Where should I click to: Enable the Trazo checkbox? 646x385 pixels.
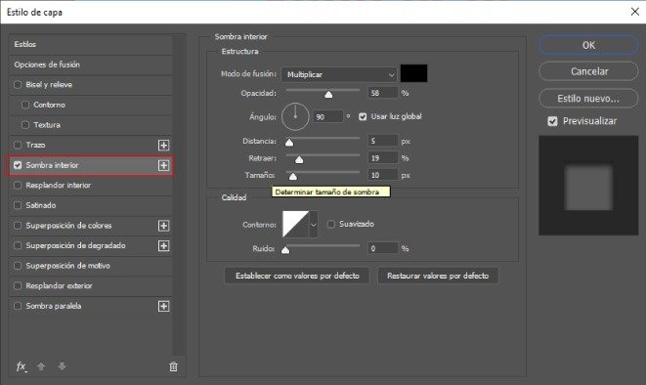[x=18, y=145]
